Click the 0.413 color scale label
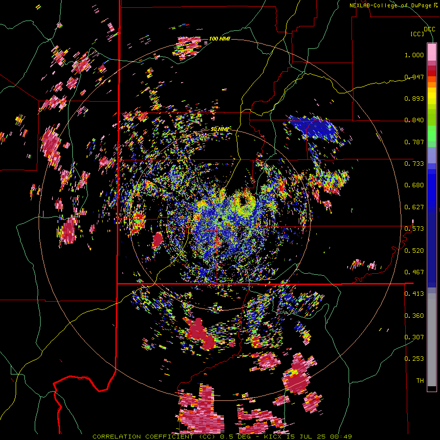Viewport: 440px width, 440px height. (414, 294)
